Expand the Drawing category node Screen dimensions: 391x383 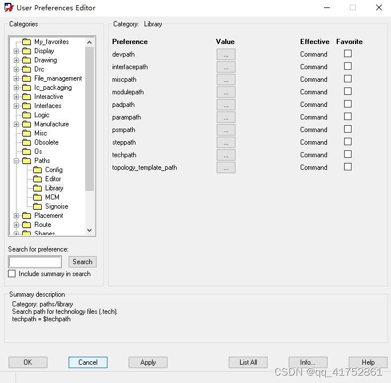[x=16, y=61]
